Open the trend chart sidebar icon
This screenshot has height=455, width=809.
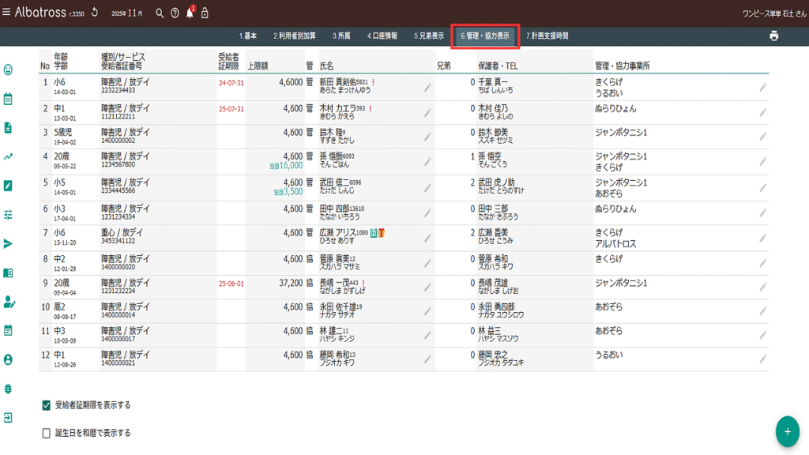point(9,156)
